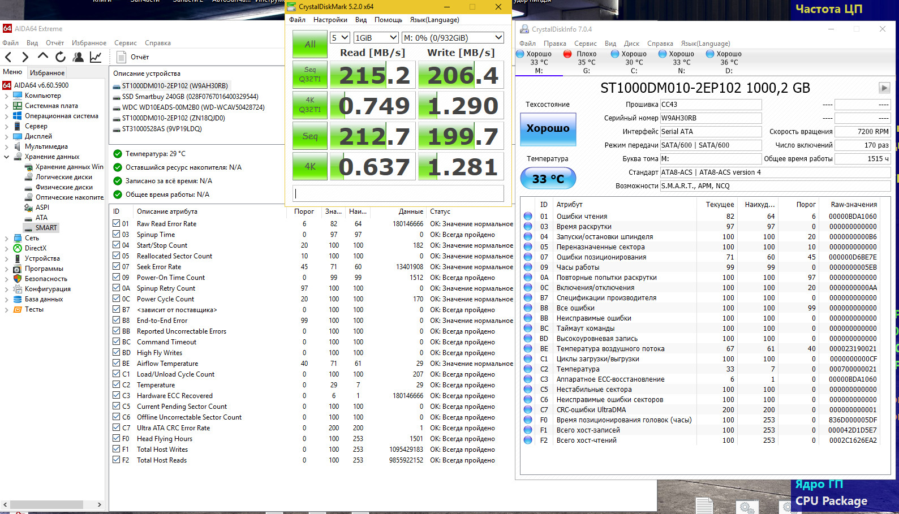
Task: Expand Тесты tree node
Action: point(6,309)
